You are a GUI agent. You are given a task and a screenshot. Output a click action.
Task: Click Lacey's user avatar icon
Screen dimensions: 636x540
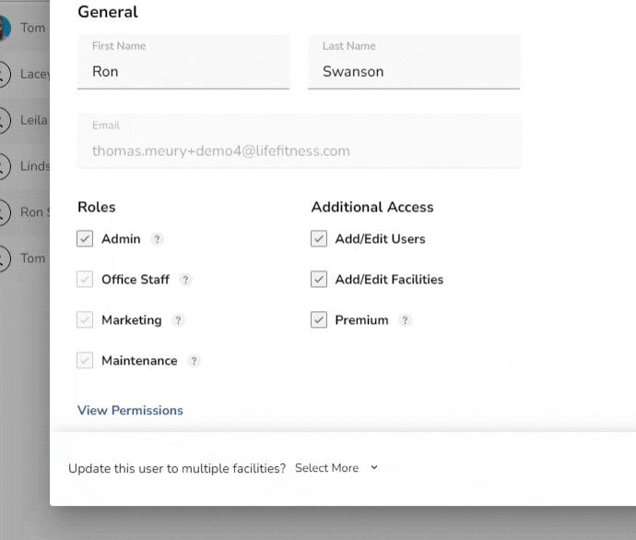5,74
